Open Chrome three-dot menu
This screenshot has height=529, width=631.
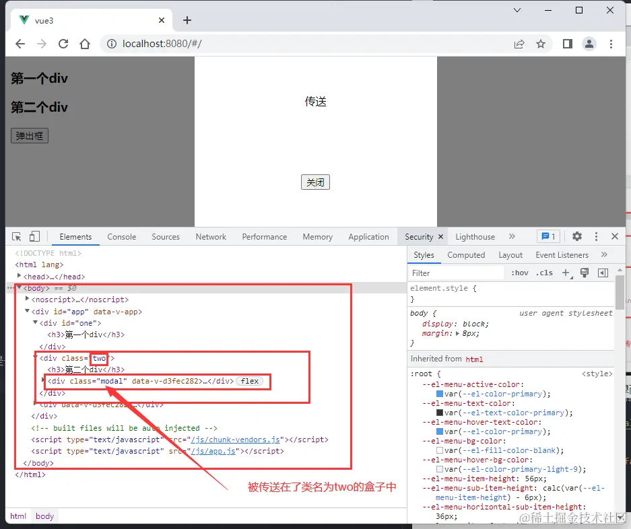(611, 44)
